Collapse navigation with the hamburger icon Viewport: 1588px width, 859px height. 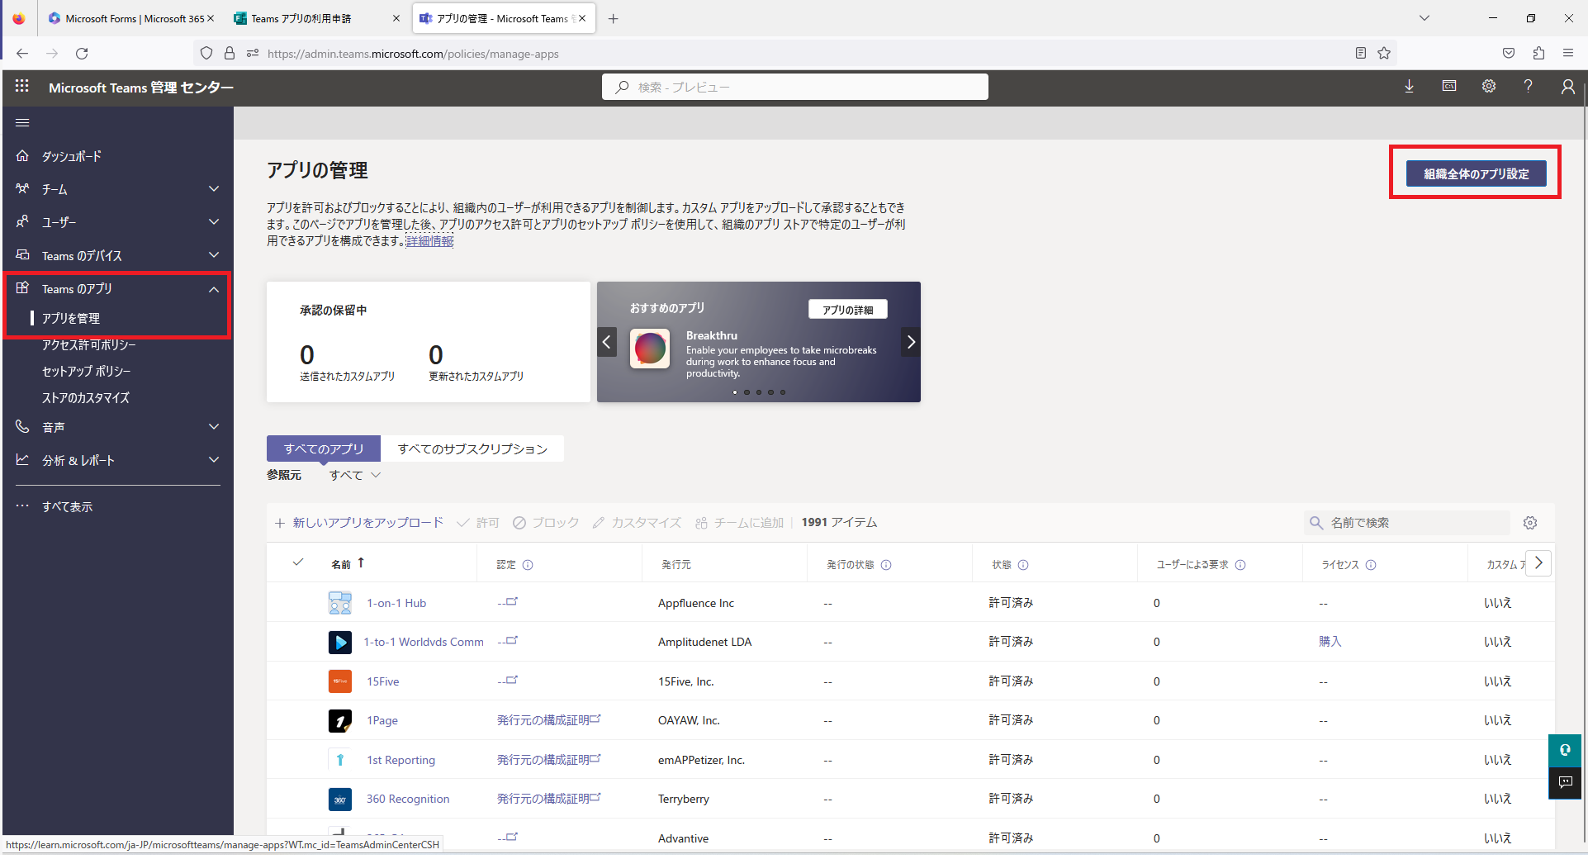click(x=22, y=123)
